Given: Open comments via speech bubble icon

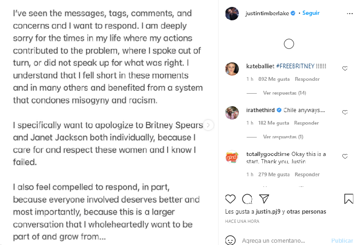Looking at the screenshot, I should coord(247,199).
